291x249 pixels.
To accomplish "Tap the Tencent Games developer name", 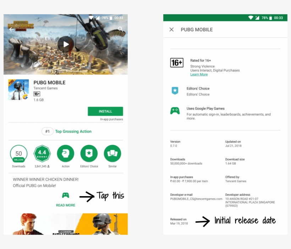I will click(45, 88).
